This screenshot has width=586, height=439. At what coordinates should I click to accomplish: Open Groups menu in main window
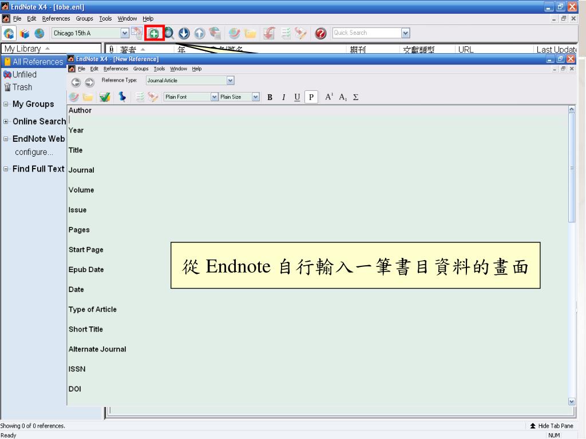point(85,18)
